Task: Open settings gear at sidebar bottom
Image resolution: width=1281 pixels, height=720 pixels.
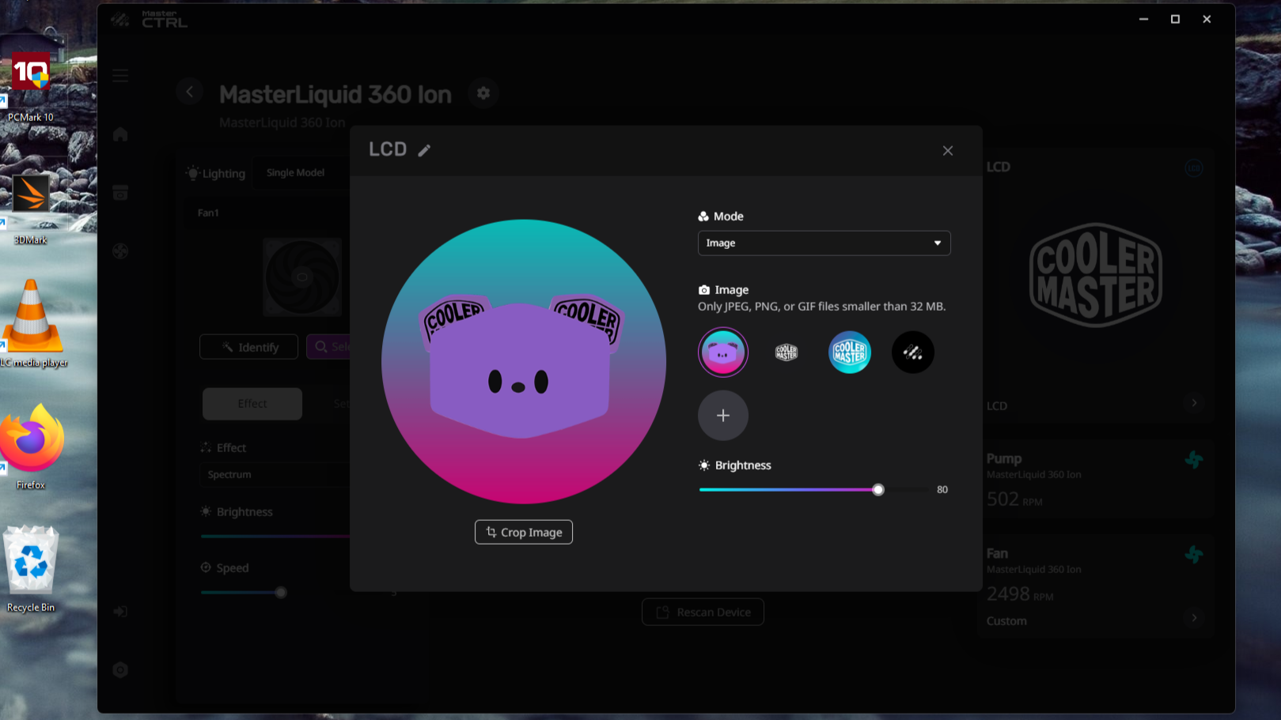Action: click(120, 670)
